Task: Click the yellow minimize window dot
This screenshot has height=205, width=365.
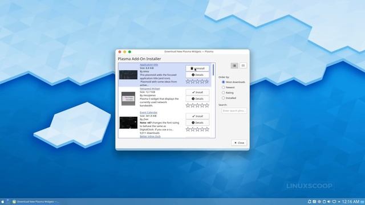Action: tap(124, 52)
